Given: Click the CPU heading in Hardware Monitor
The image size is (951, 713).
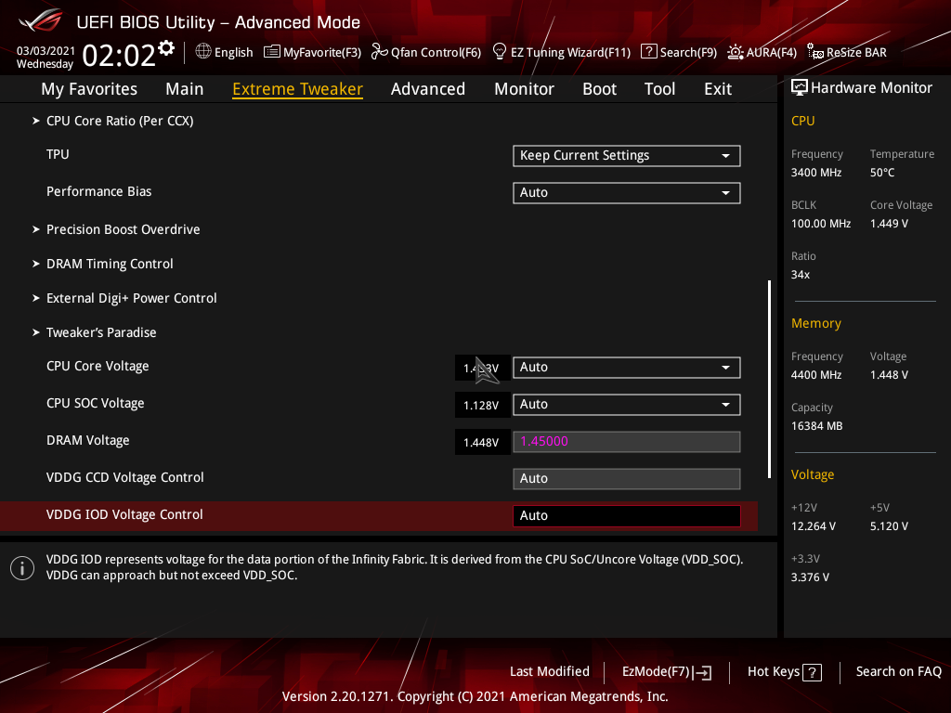Looking at the screenshot, I should tap(802, 121).
